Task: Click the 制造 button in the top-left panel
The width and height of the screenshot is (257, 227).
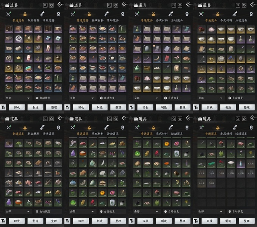Action: 36,107
